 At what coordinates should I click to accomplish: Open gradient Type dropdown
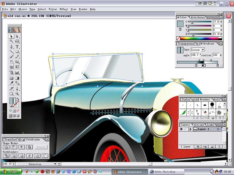(x=203, y=50)
